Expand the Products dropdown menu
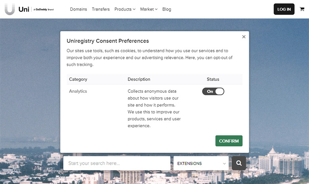The image size is (309, 184). coord(125,9)
